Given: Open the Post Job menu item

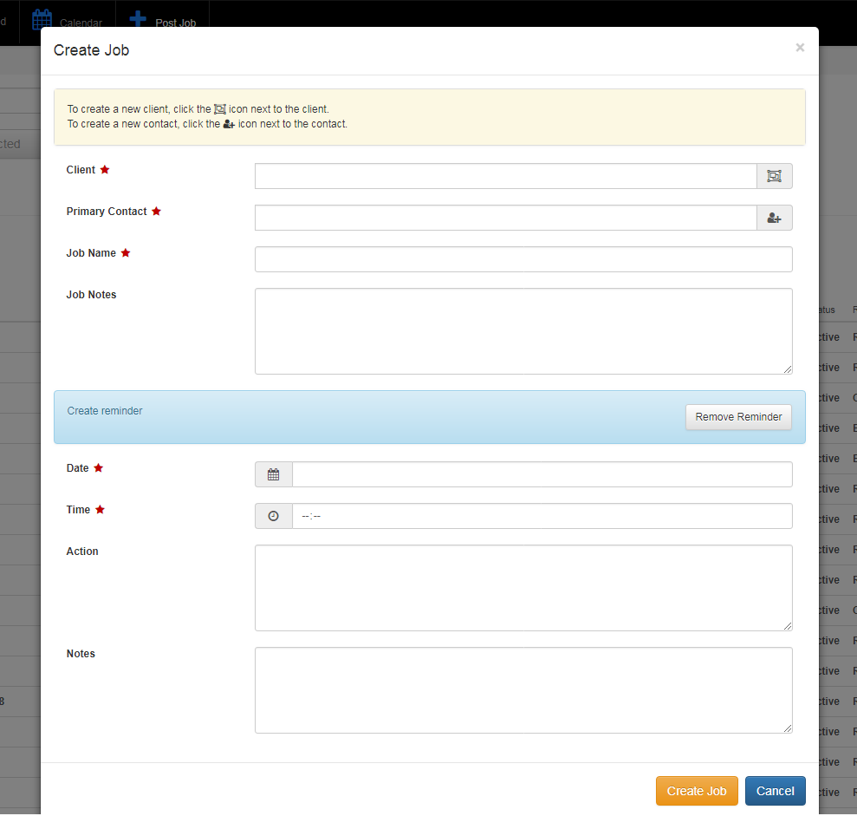Looking at the screenshot, I should tap(175, 23).
